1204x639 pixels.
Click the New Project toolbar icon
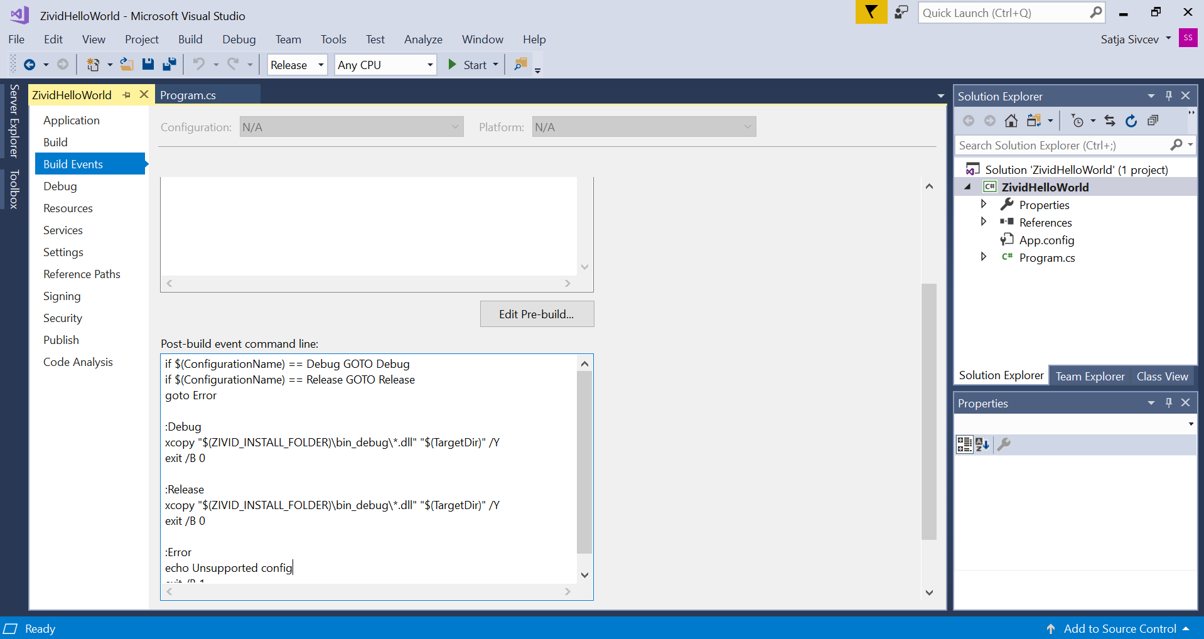[93, 65]
